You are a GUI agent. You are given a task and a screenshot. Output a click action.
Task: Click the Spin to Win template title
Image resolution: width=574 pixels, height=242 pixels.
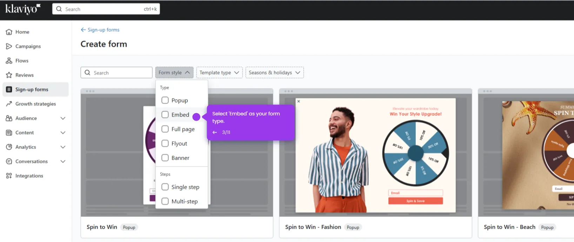pos(102,227)
